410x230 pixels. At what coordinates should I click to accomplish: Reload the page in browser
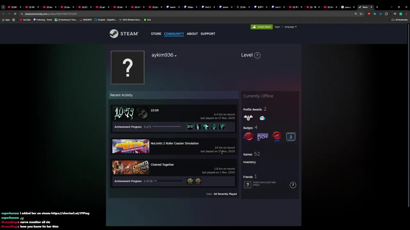pos(15,14)
